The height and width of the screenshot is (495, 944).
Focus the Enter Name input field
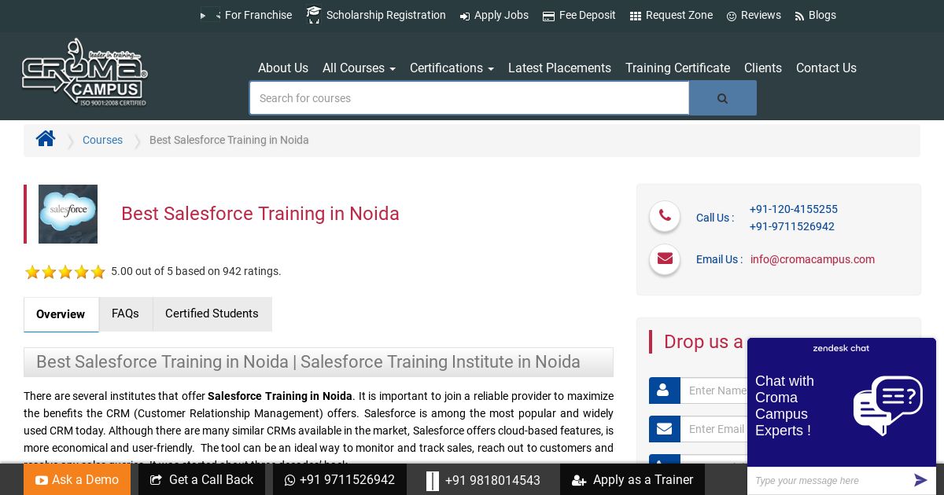(714, 390)
